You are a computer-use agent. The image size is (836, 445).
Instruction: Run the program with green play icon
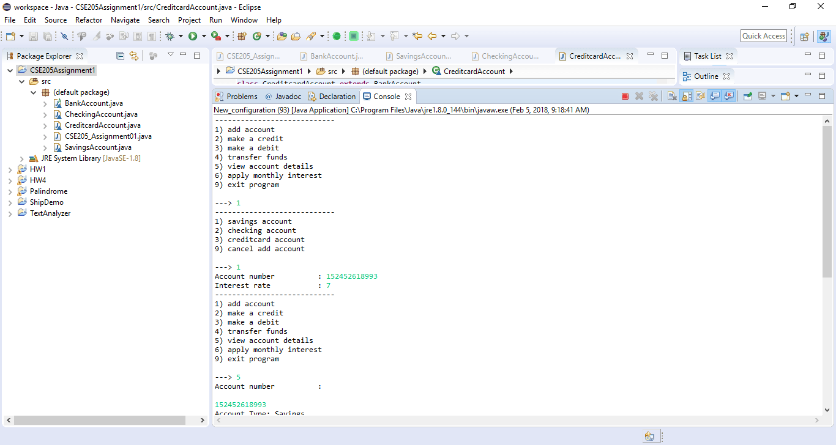[x=193, y=37]
